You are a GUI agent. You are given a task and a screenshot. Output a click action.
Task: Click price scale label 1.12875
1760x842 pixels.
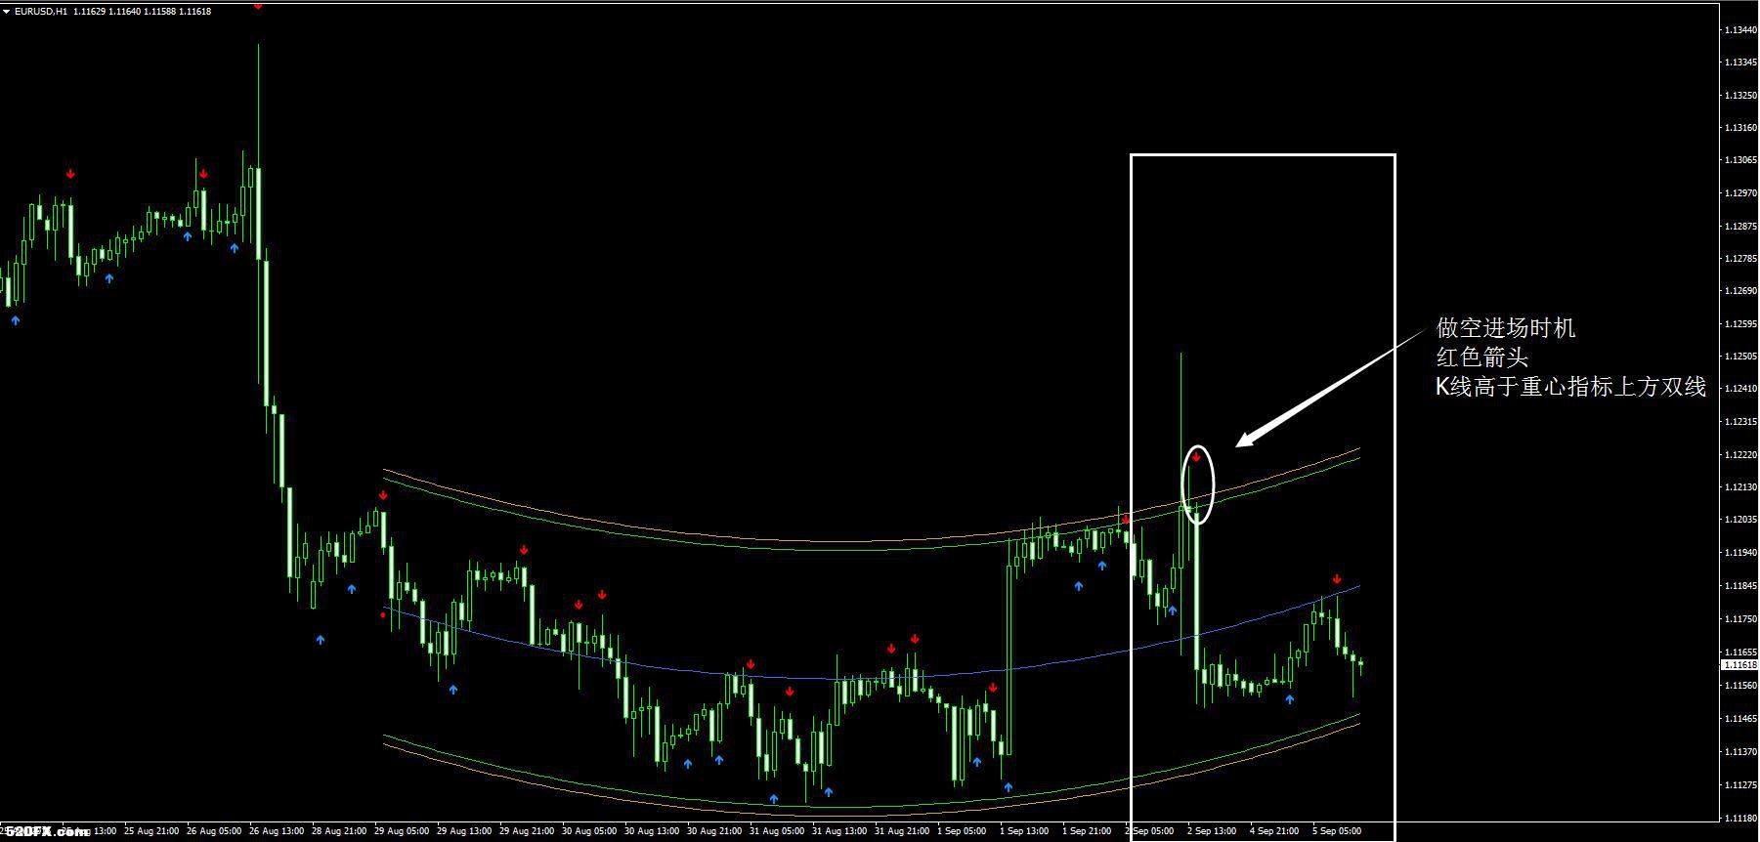tap(1739, 227)
